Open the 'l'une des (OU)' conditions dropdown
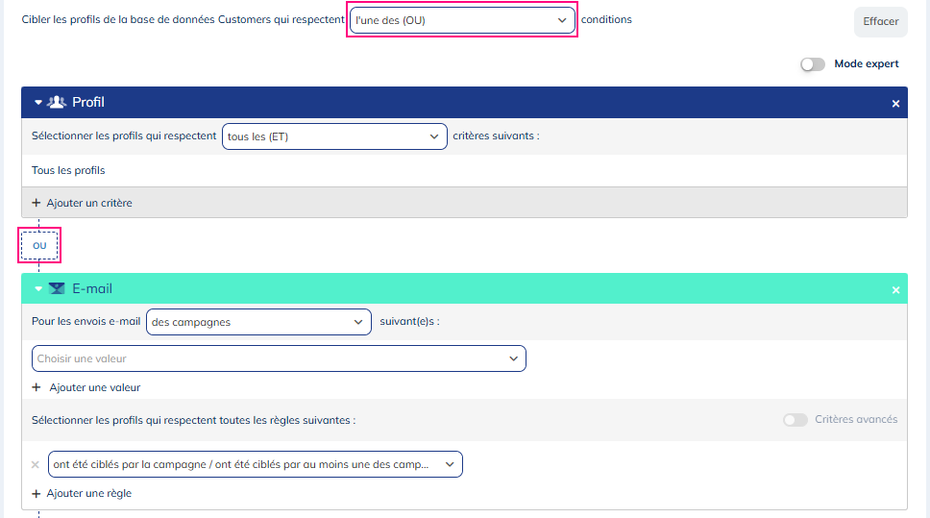The image size is (930, 518). tap(461, 20)
